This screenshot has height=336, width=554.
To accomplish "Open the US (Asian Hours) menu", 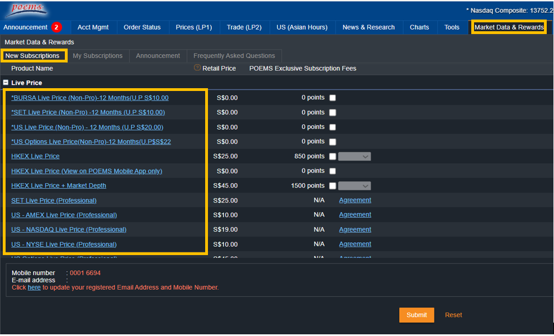I will (302, 27).
